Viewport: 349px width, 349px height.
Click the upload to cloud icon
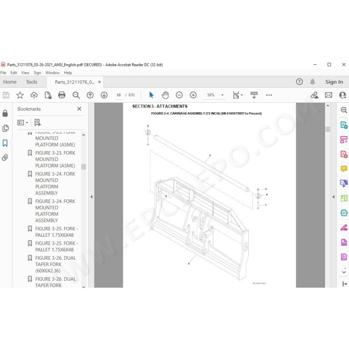34,95
